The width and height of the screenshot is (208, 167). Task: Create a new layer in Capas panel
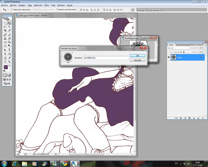click(x=198, y=118)
